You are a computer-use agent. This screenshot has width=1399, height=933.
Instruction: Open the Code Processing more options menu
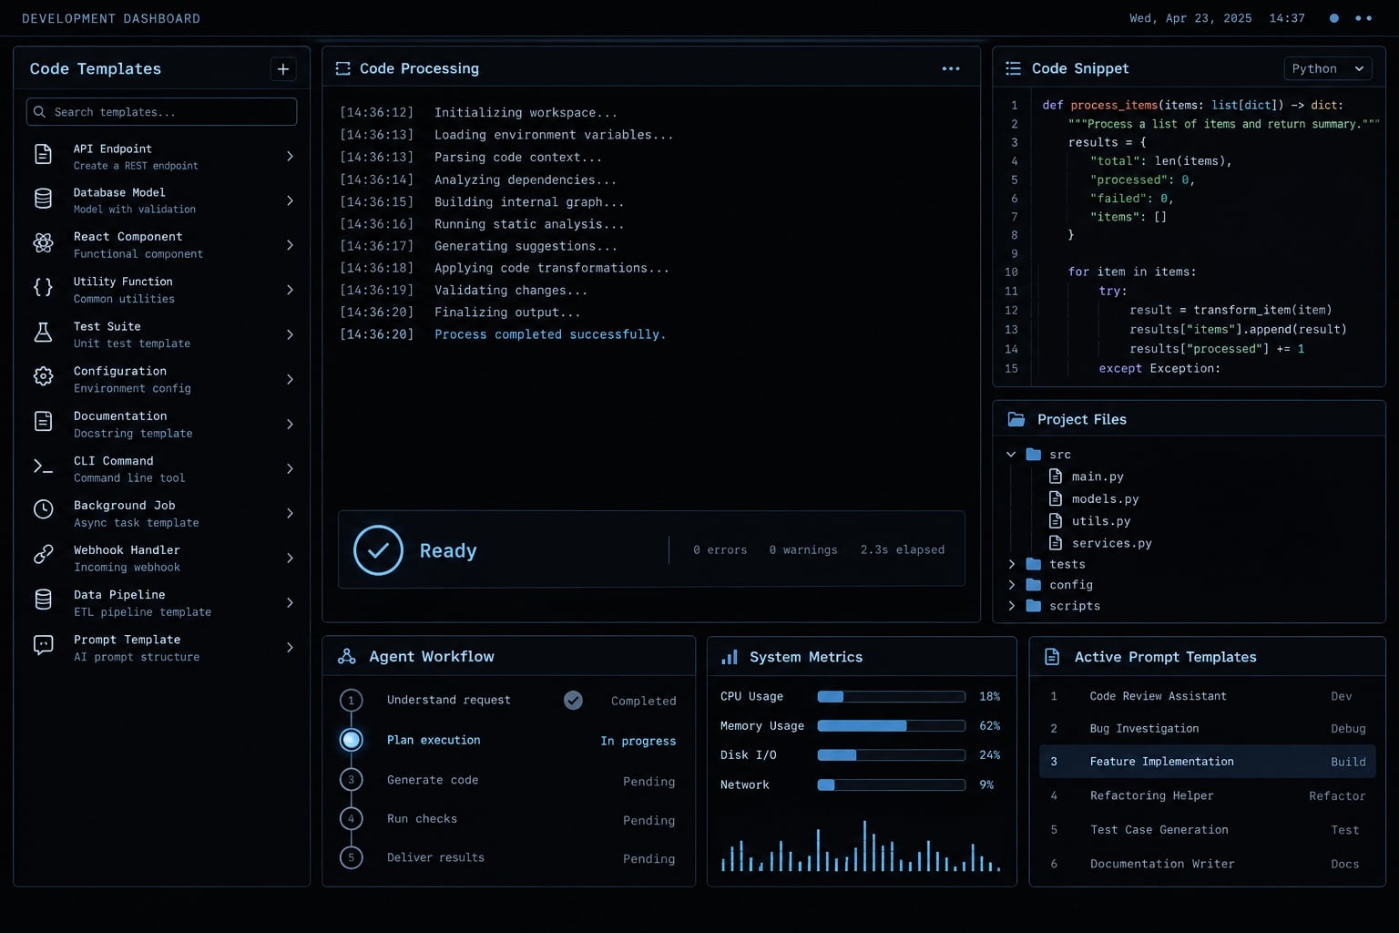[x=951, y=68]
